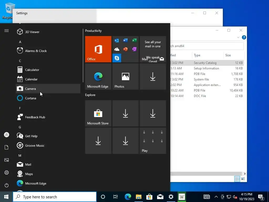Screen dimensions: 269x202
Task: Sort by Size column in File Explorer
Action: (234, 55)
